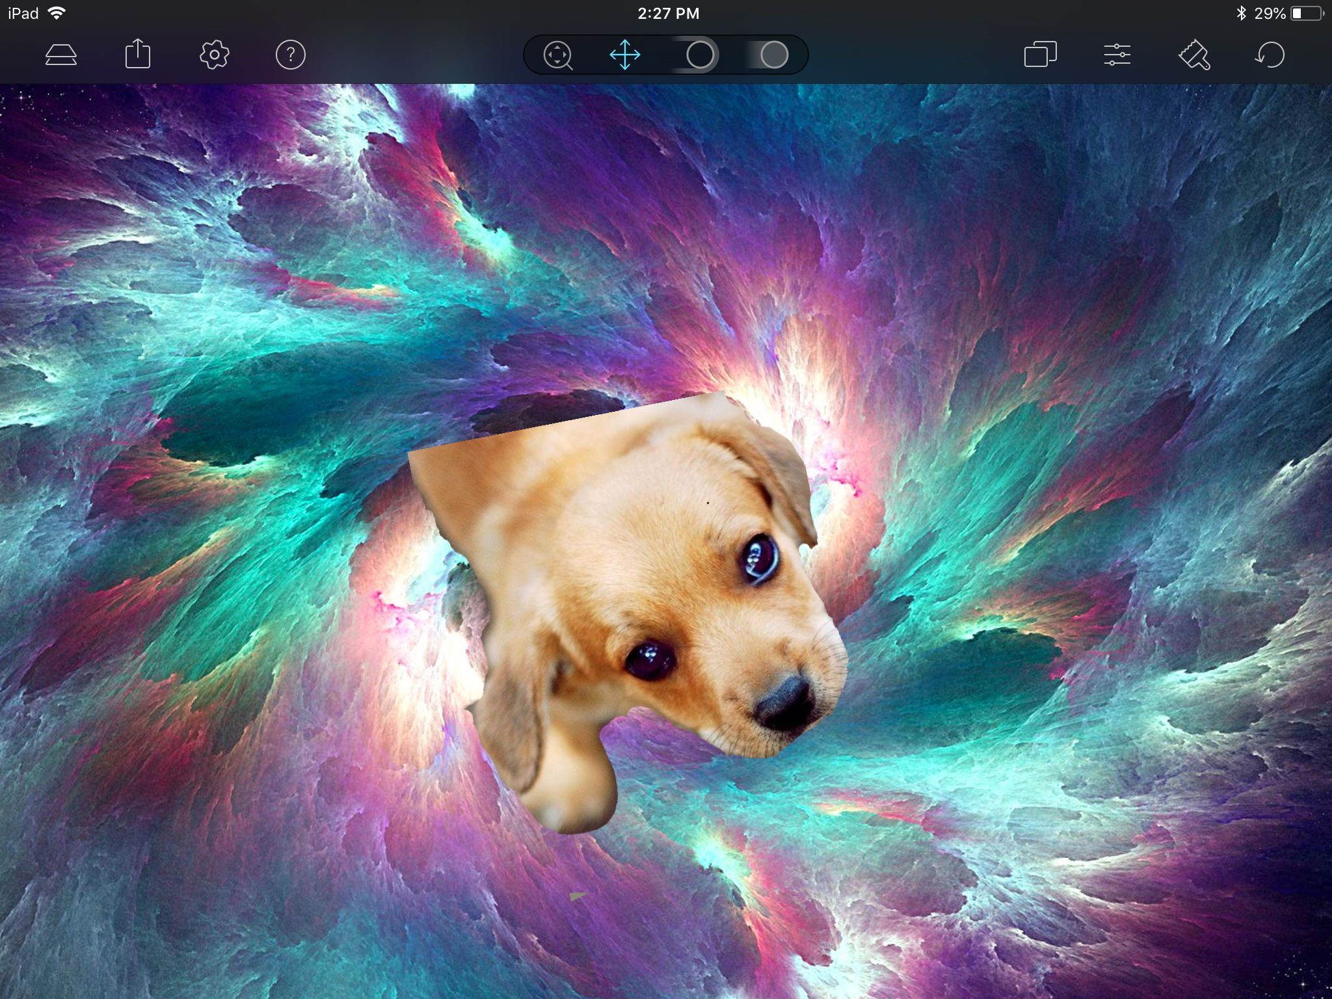Select the paint brush mask tool
This screenshot has height=999, width=1332.
click(x=1194, y=55)
